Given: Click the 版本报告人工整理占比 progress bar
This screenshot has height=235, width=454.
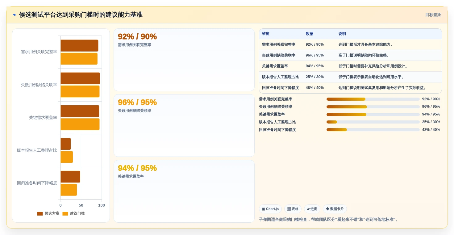Looking at the screenshot, I should (373, 122).
